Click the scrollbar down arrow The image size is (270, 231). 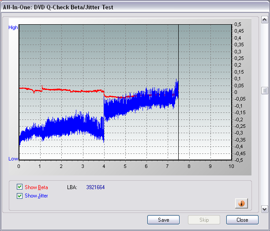tap(265, 209)
